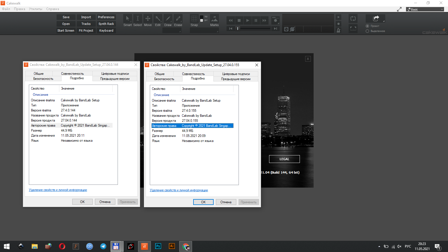Click removal link in .144 properties
Screen dimensions: 448x252
click(x=58, y=190)
